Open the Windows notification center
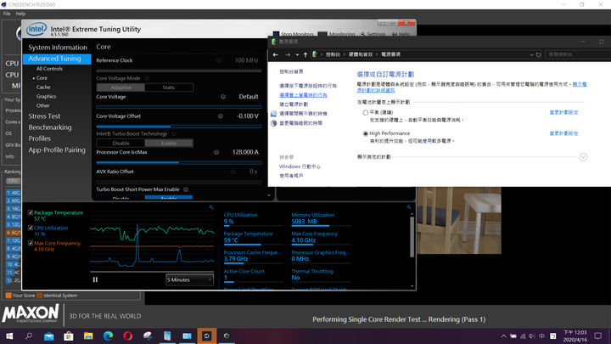Image resolution: width=611 pixels, height=344 pixels. pyautogui.click(x=598, y=336)
